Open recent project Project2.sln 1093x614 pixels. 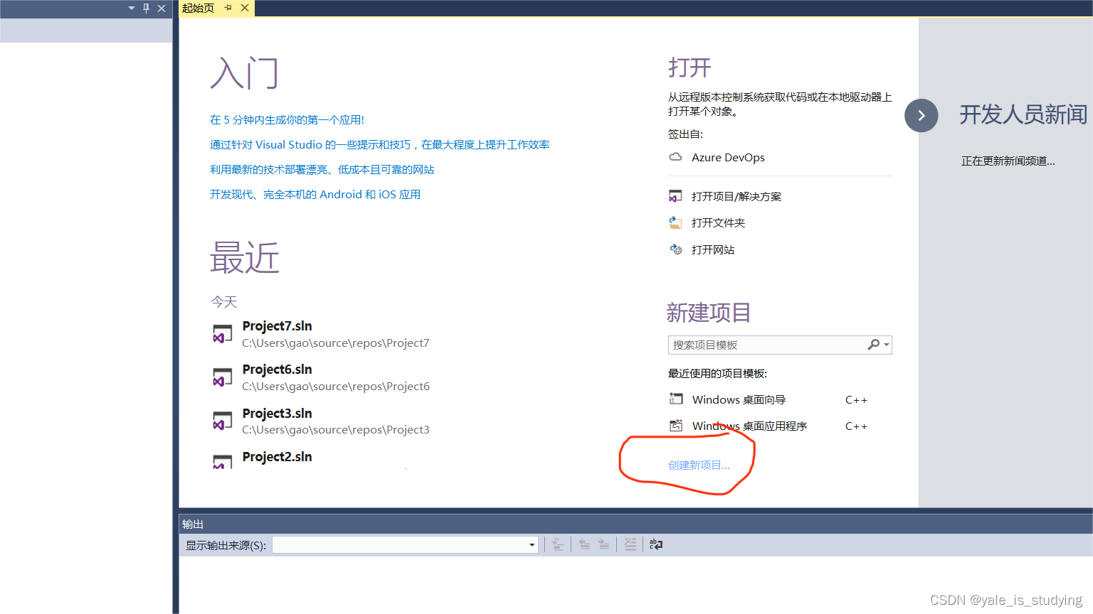[277, 457]
